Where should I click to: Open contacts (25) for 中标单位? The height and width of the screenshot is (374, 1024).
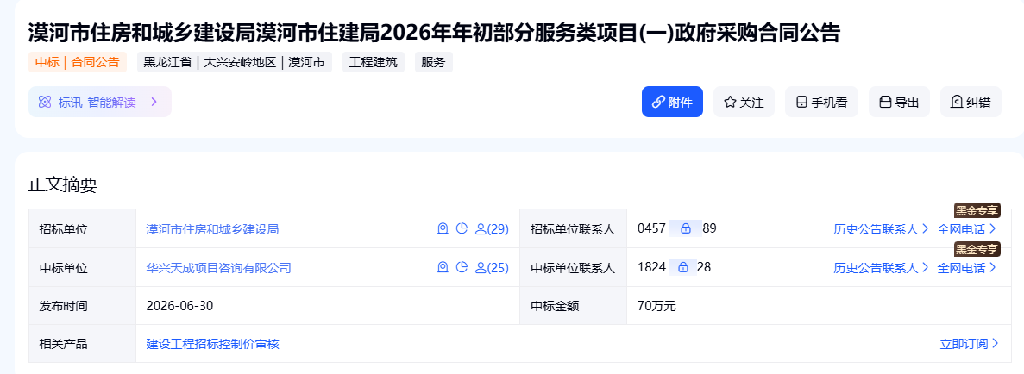click(492, 268)
